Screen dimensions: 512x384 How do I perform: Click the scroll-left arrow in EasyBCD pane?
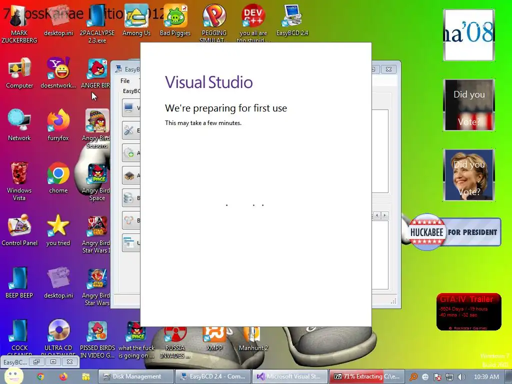(x=377, y=215)
